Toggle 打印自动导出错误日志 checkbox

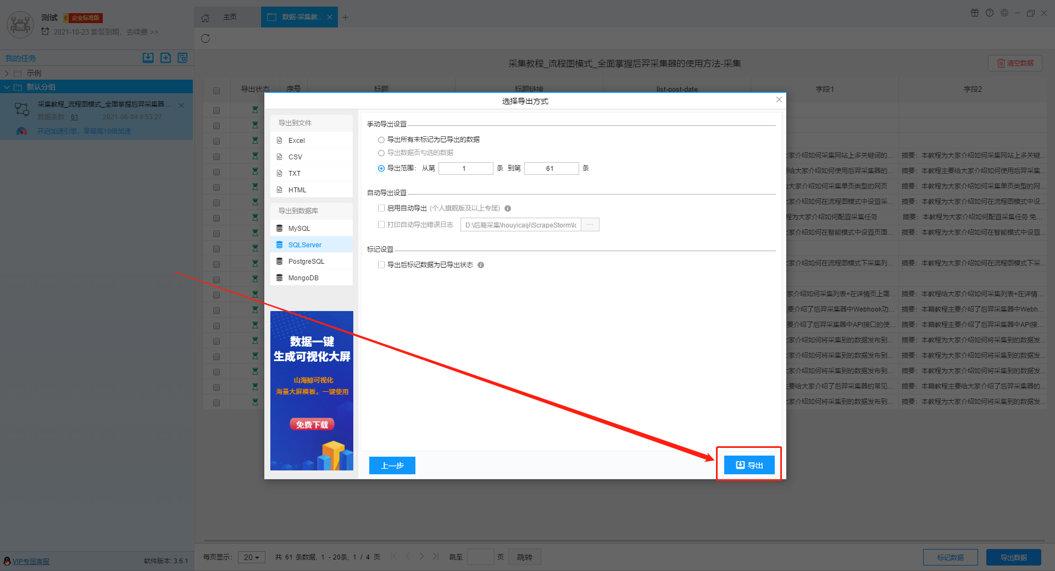pyautogui.click(x=381, y=225)
